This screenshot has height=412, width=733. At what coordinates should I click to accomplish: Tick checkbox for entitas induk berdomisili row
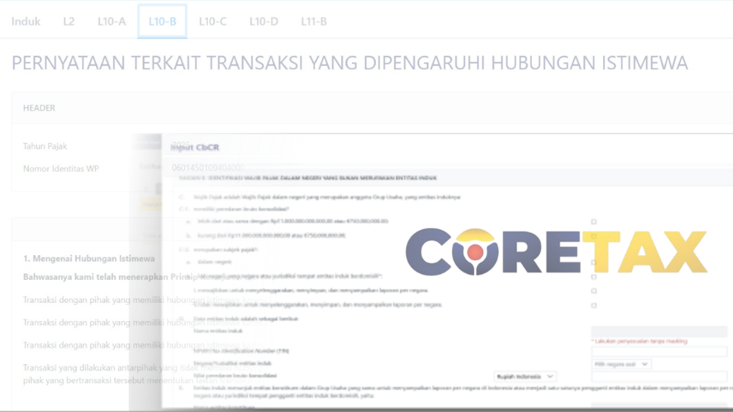click(x=593, y=276)
